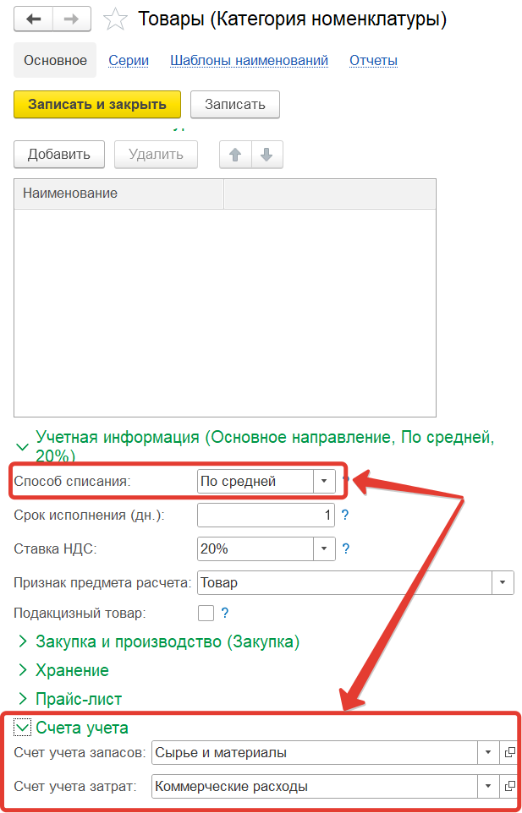Click the Записать и закрыть button

[x=97, y=104]
